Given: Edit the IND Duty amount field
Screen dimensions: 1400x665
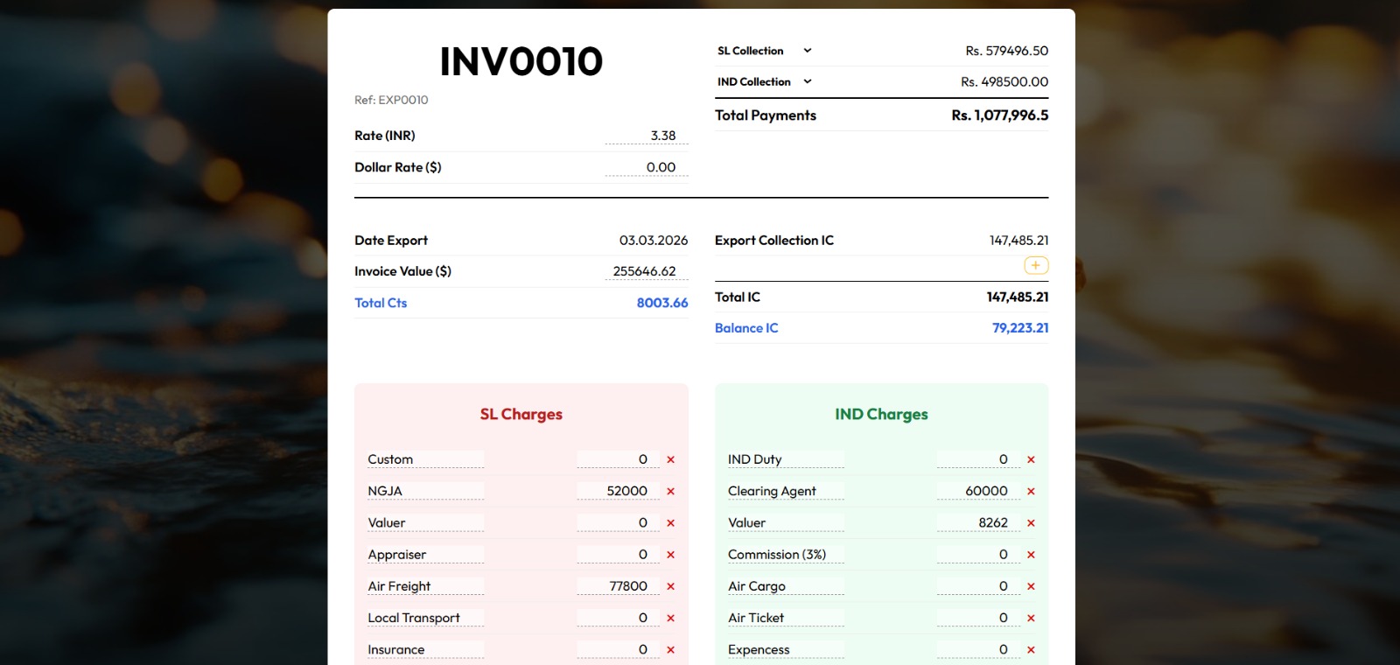Looking at the screenshot, I should click(978, 459).
